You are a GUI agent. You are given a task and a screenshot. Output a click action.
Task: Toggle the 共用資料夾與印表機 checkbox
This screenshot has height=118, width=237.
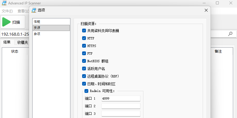tap(84, 31)
